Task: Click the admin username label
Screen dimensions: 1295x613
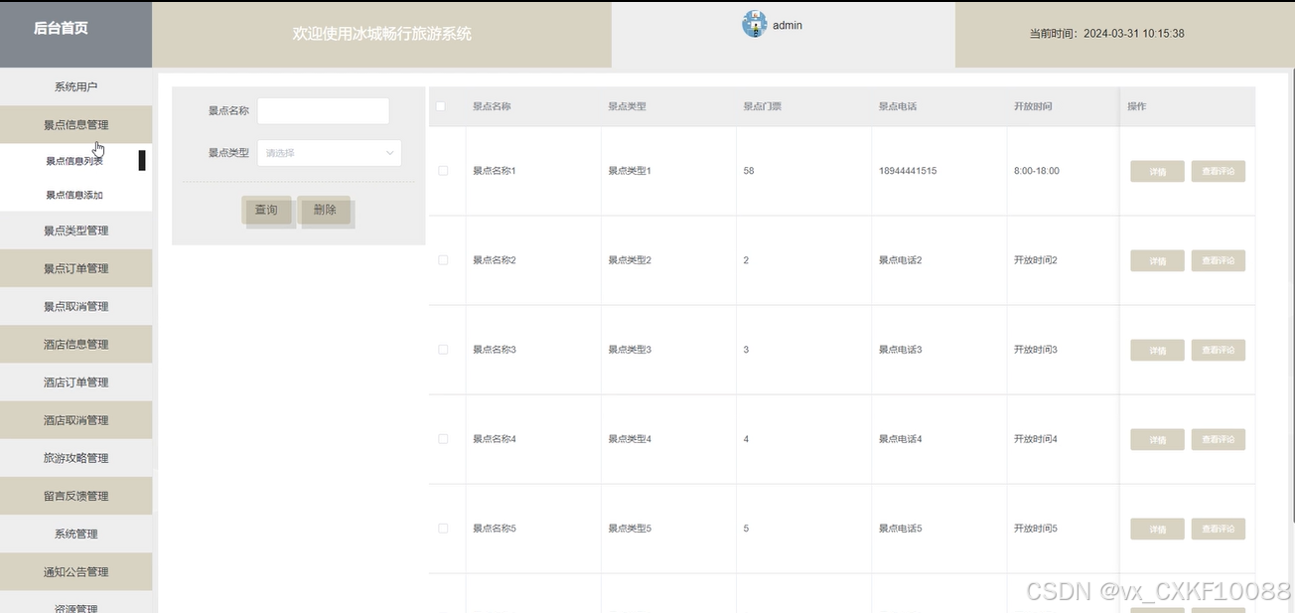Action: tap(788, 25)
